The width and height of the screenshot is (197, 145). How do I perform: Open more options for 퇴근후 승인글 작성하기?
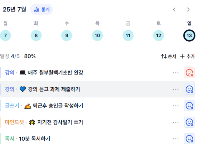tap(176, 106)
